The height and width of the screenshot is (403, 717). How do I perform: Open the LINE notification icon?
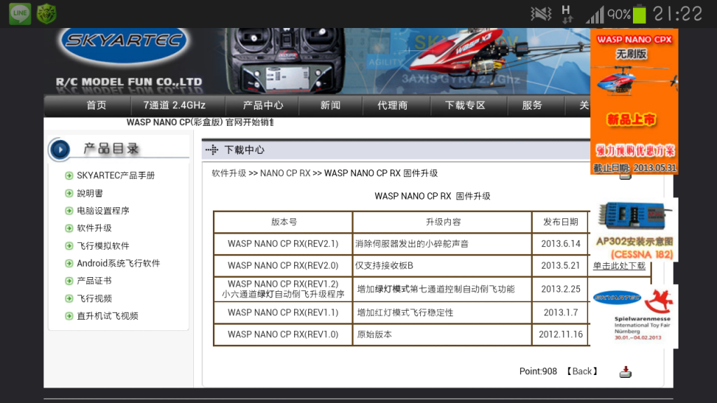pos(20,13)
